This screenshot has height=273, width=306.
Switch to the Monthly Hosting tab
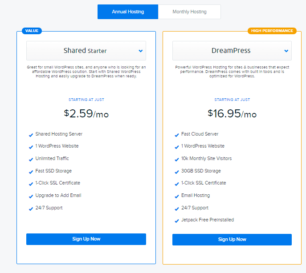pyautogui.click(x=189, y=12)
